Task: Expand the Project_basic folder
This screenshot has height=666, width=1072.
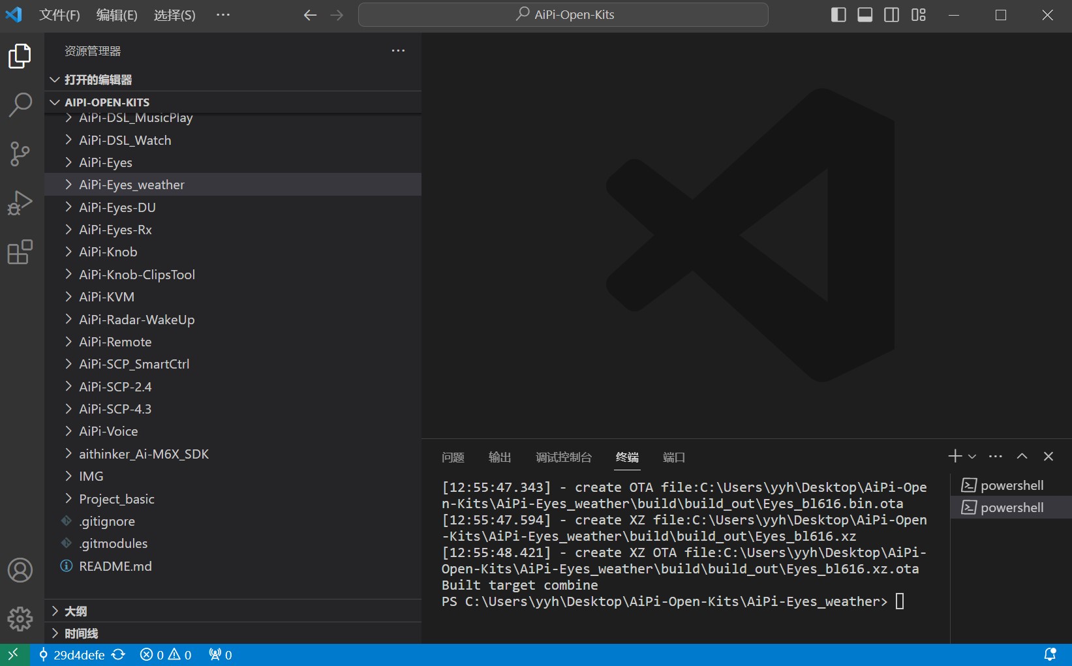Action: click(233, 499)
